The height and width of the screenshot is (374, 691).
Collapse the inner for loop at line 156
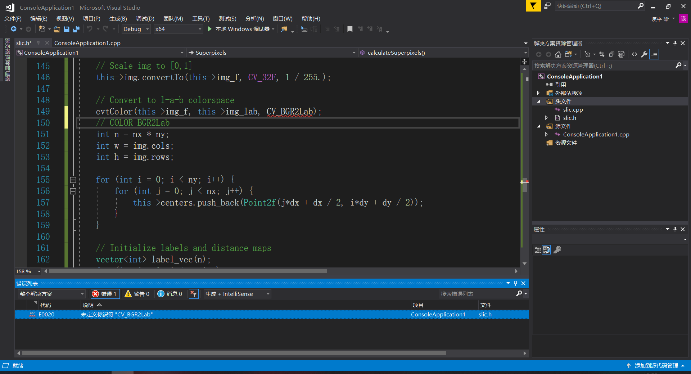coord(73,191)
